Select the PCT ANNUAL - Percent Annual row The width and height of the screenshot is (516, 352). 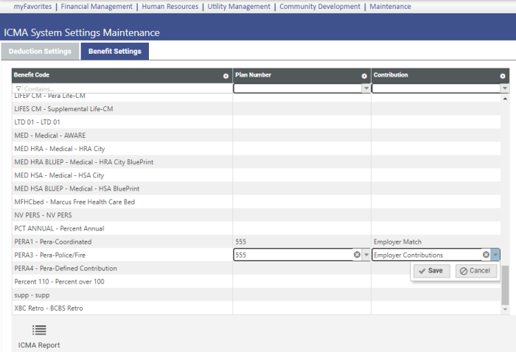click(256, 228)
